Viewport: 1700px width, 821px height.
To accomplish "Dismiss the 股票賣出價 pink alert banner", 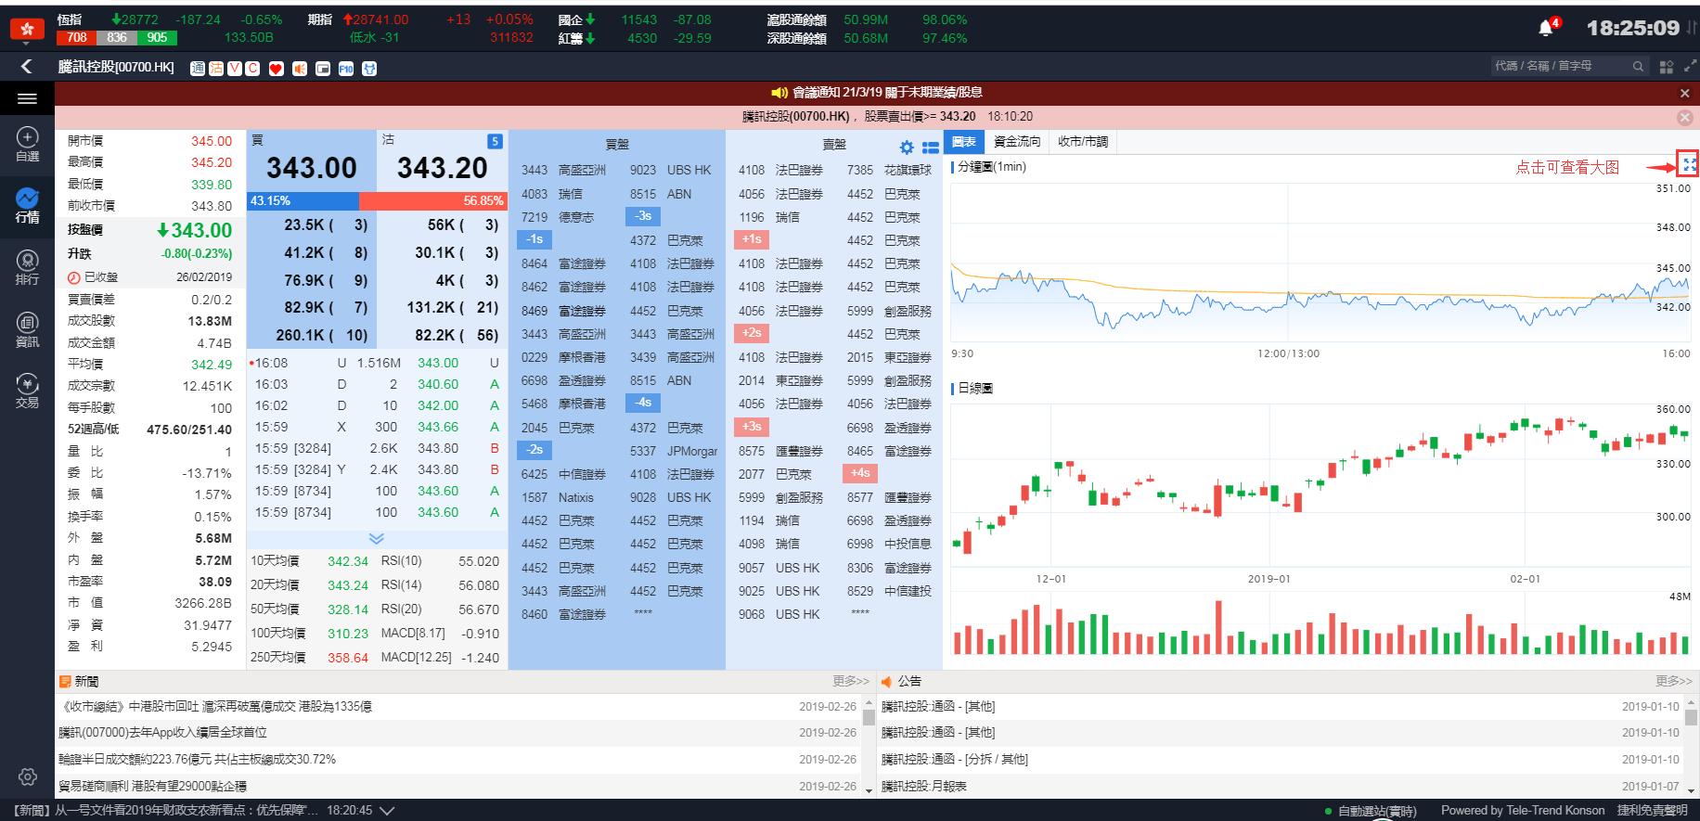I will coord(1685,117).
